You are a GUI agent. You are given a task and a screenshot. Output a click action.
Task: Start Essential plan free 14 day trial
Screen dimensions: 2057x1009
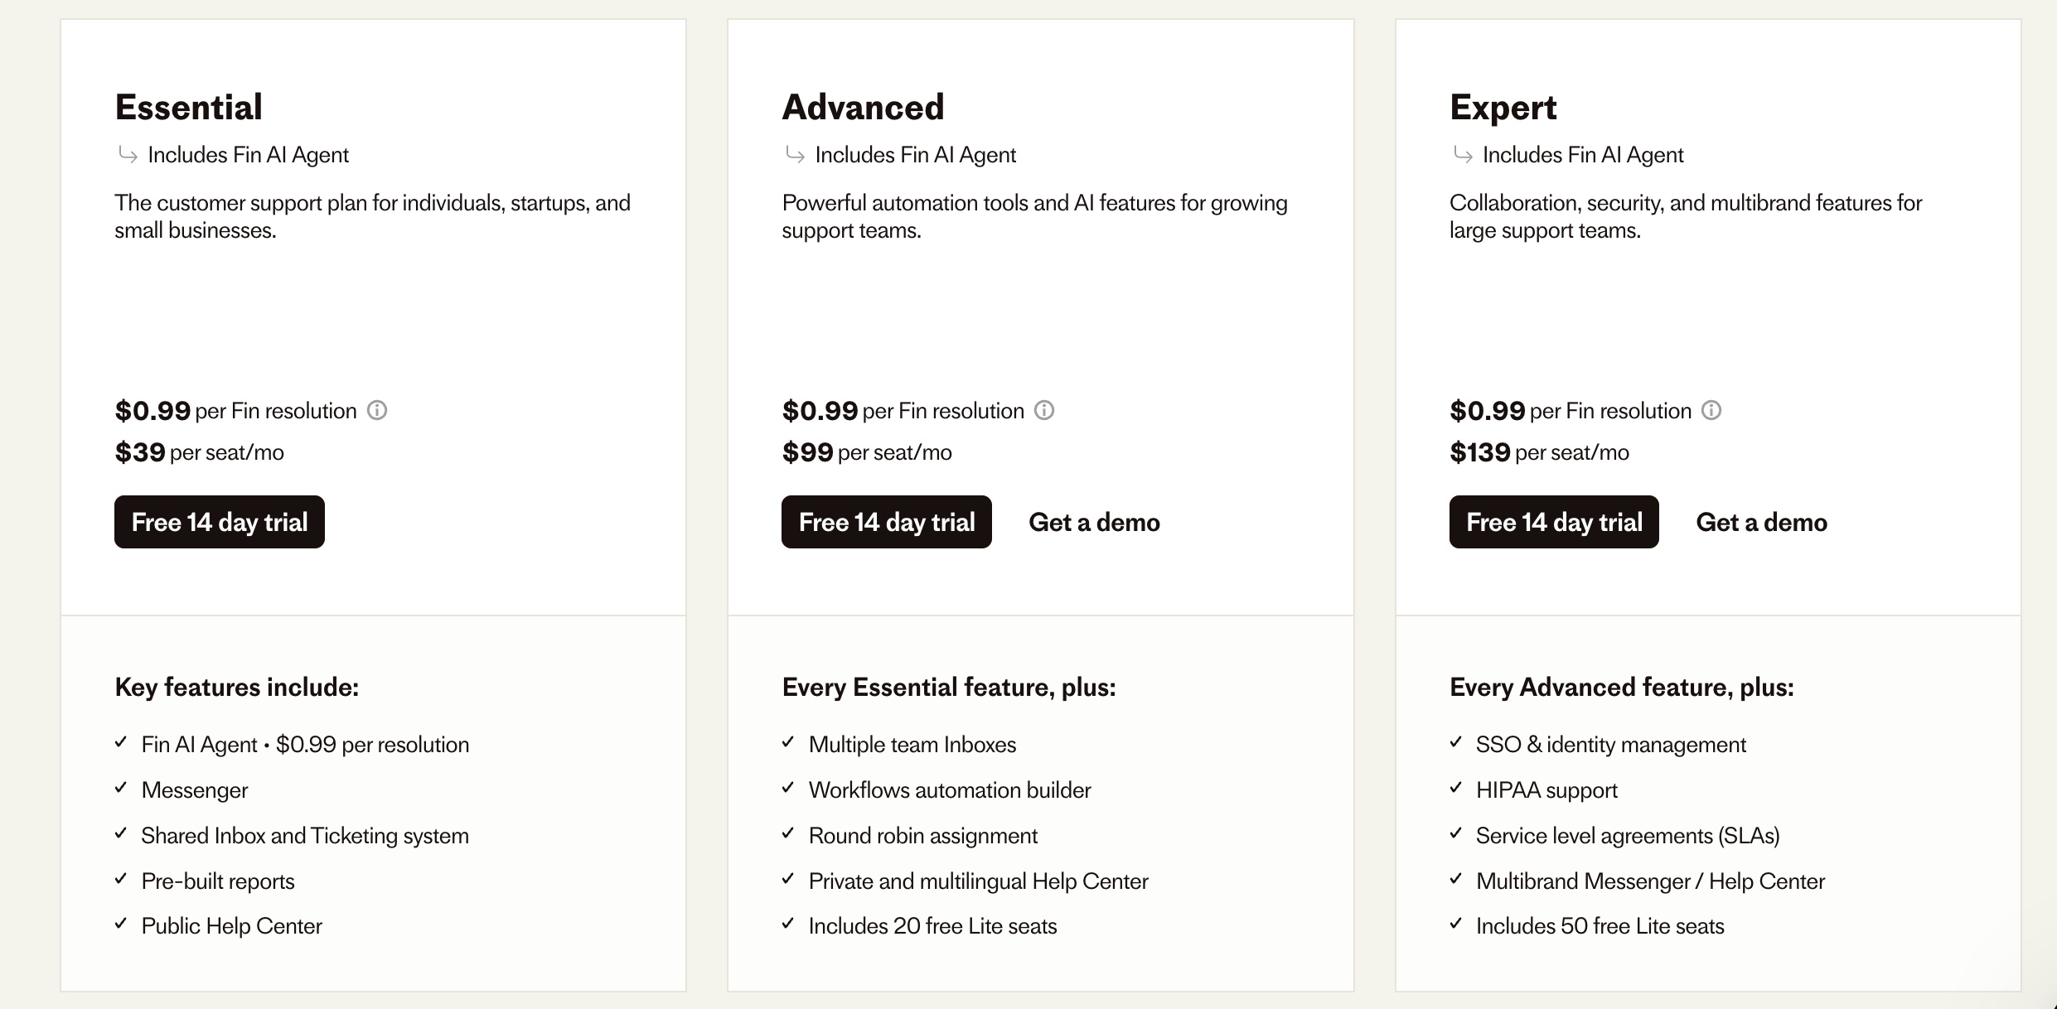(220, 522)
